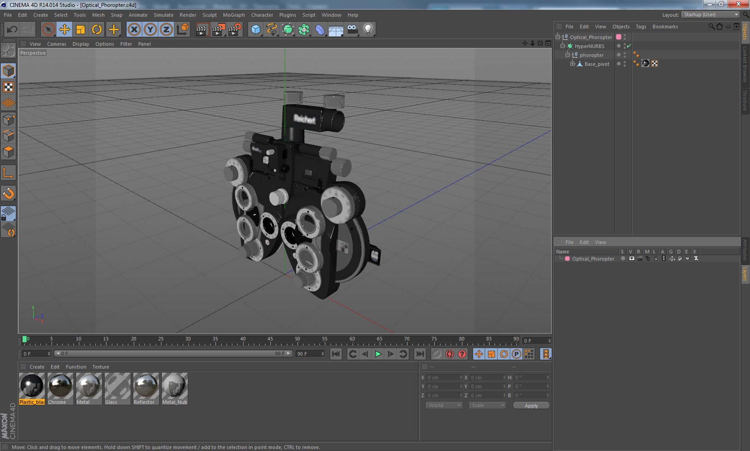Click the record active objects button
The height and width of the screenshot is (451, 750).
click(x=437, y=354)
